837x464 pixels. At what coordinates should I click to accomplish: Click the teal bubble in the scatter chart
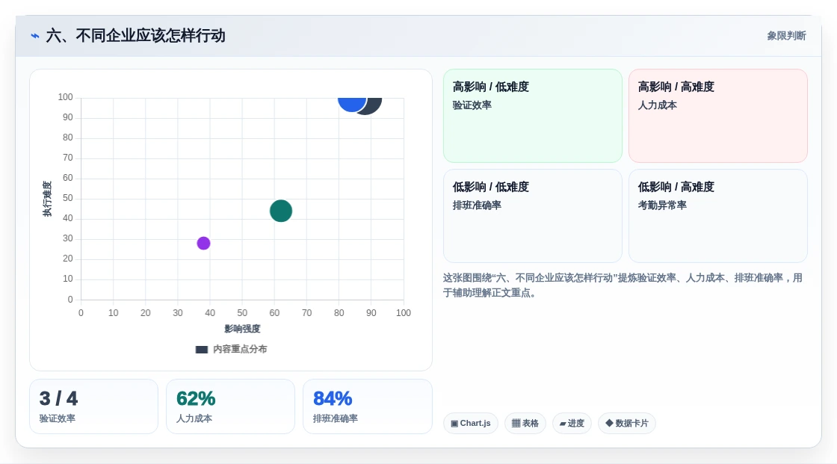(x=281, y=211)
